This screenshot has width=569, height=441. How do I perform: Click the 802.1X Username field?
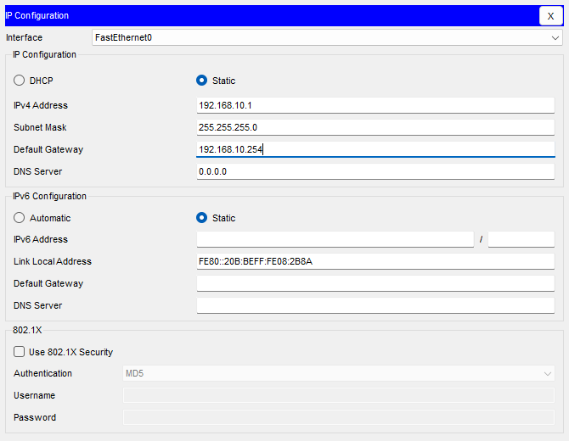(x=339, y=395)
